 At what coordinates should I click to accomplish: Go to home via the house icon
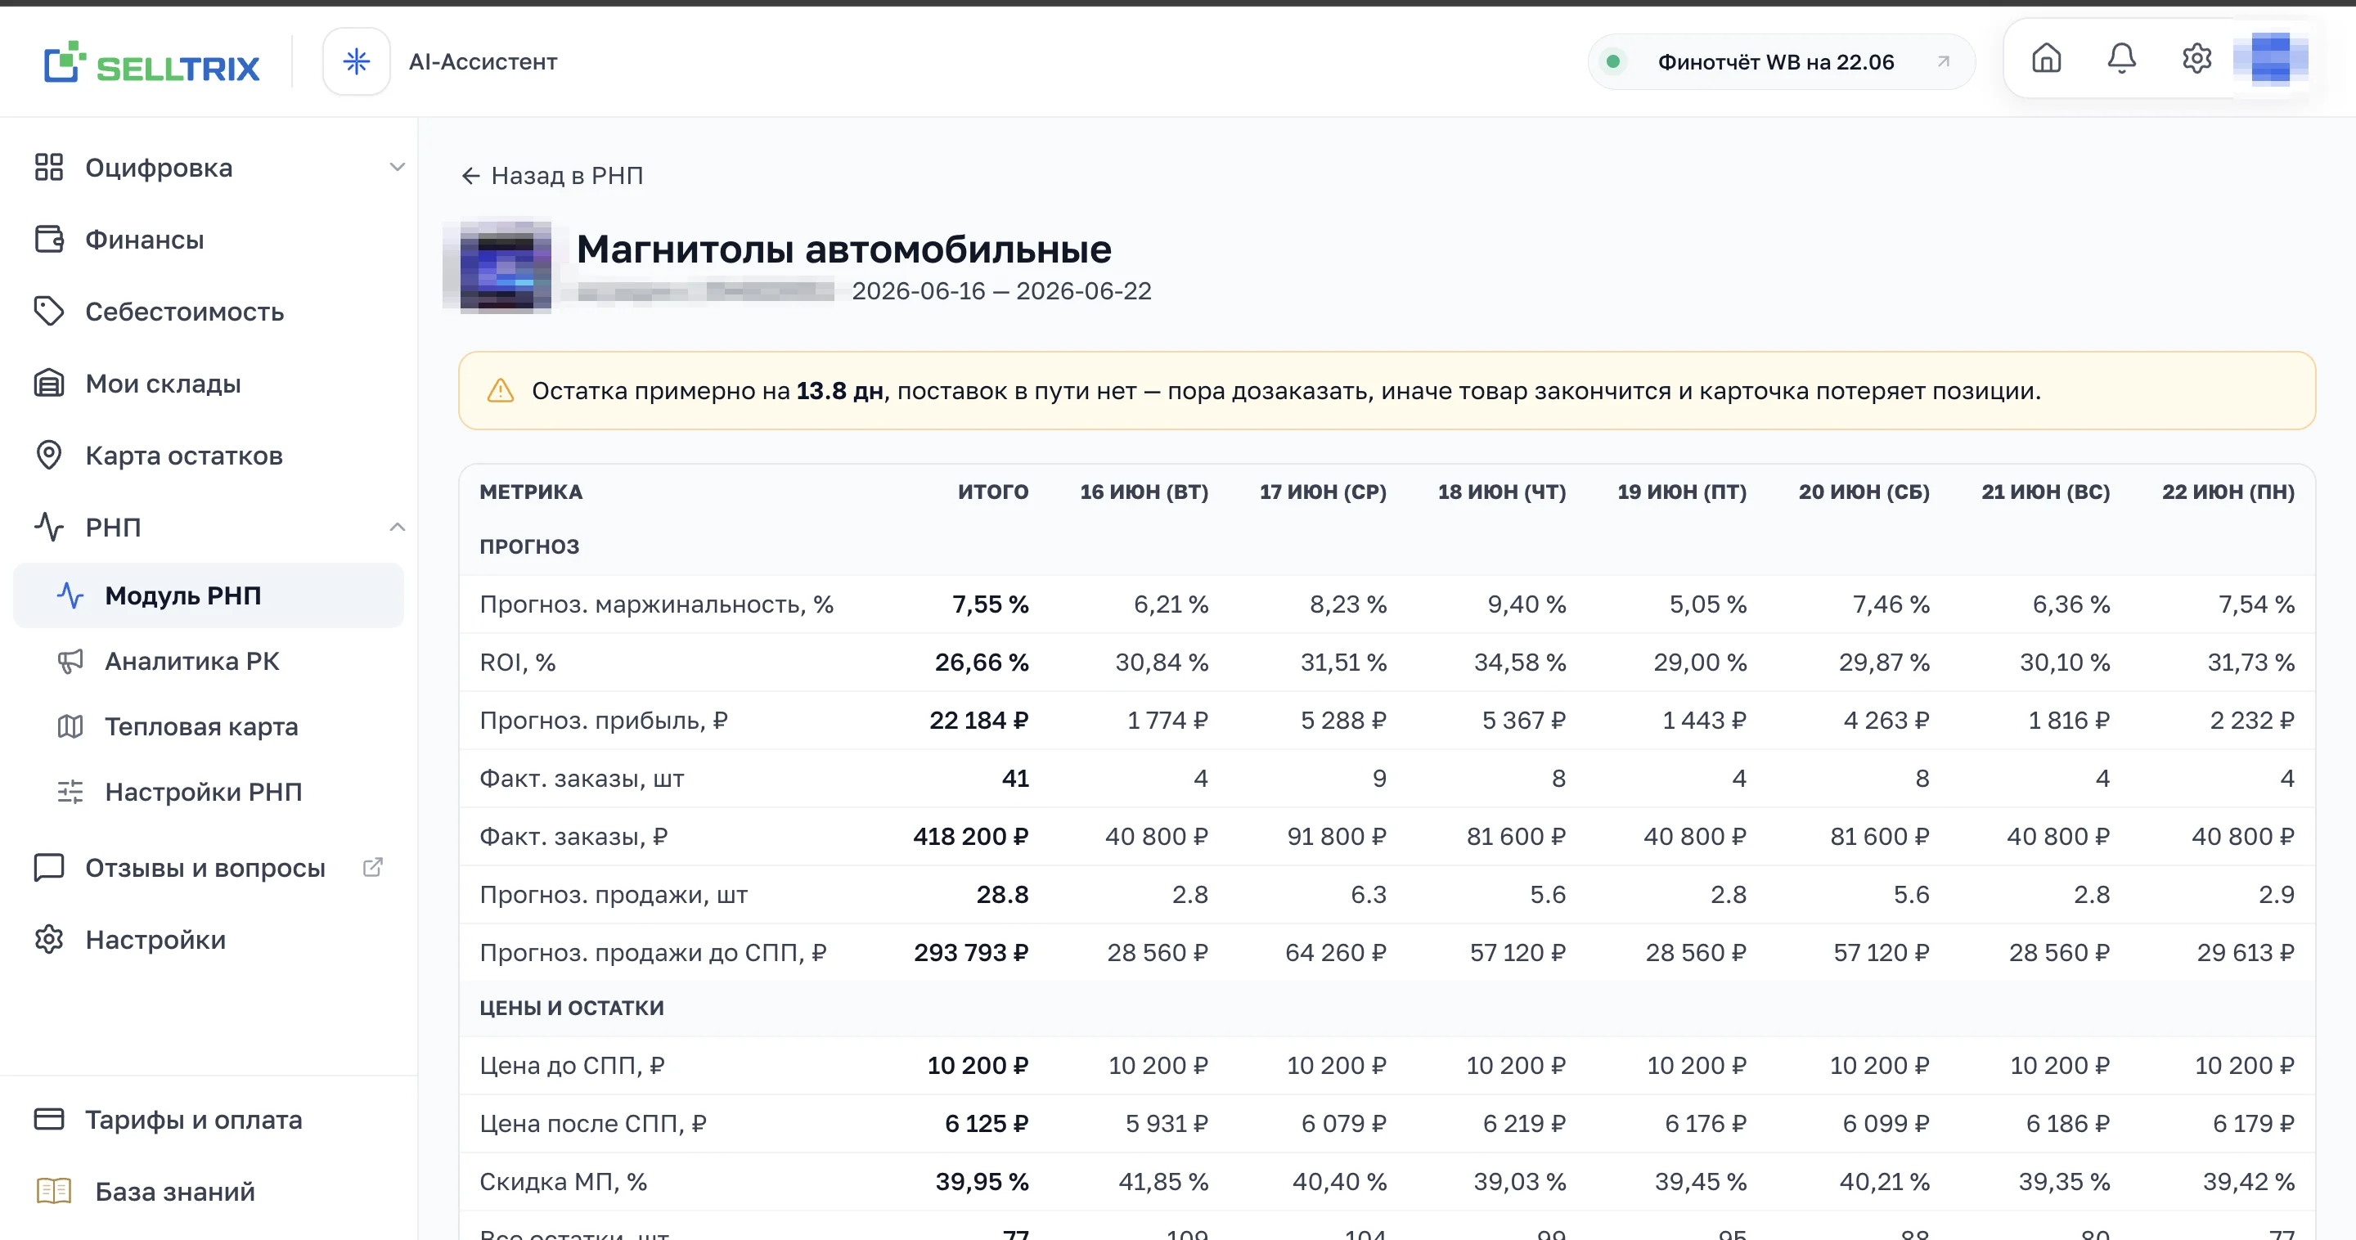(x=2046, y=60)
